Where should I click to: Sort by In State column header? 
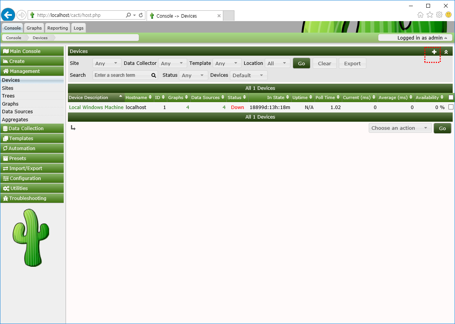coord(270,98)
